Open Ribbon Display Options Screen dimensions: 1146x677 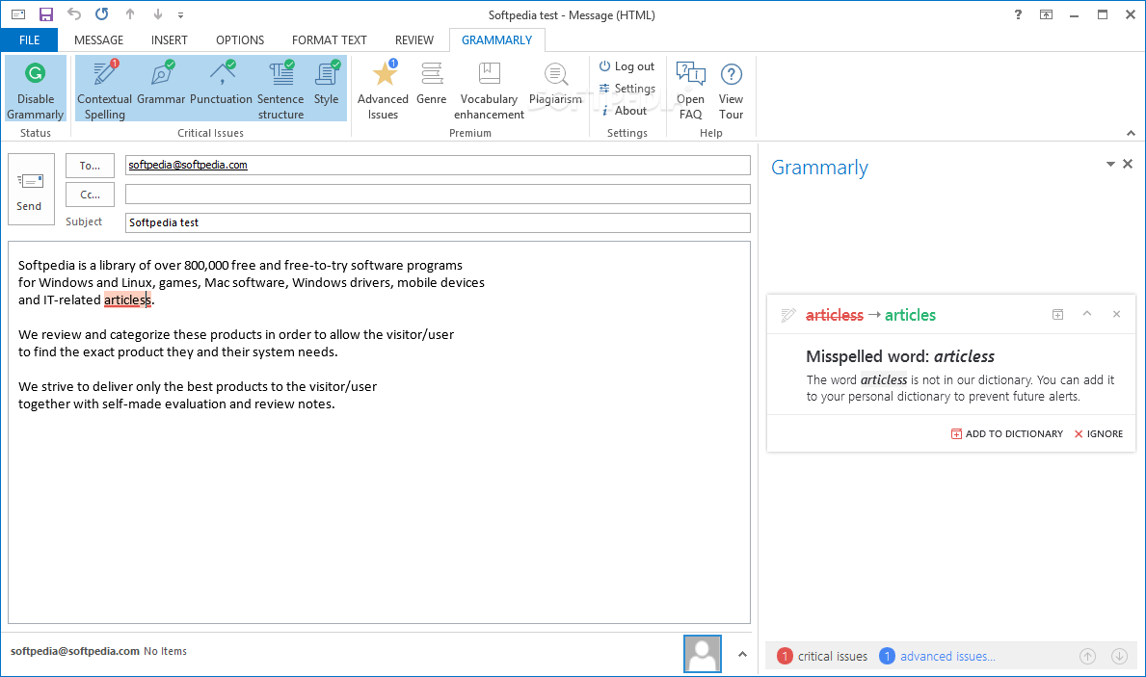(x=1046, y=14)
